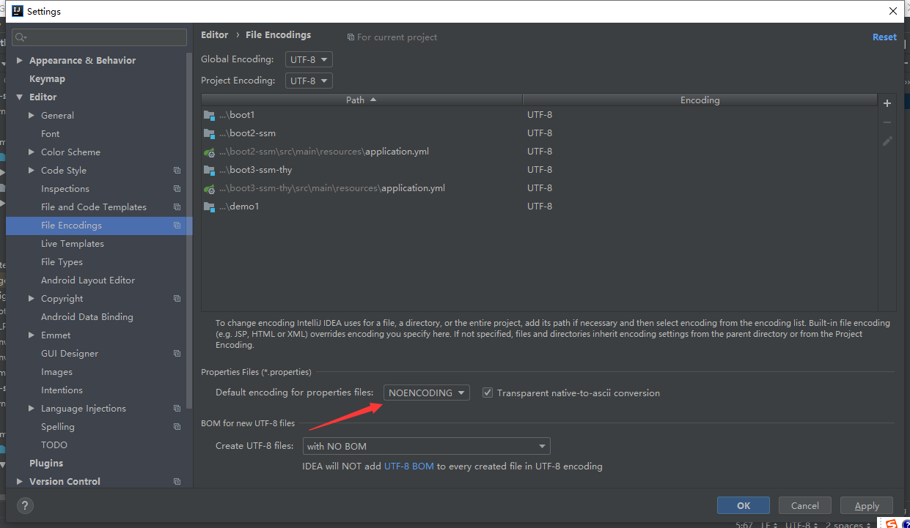Click the IntelliJ logo in title bar
Viewport: 910px width, 528px height.
coord(16,11)
